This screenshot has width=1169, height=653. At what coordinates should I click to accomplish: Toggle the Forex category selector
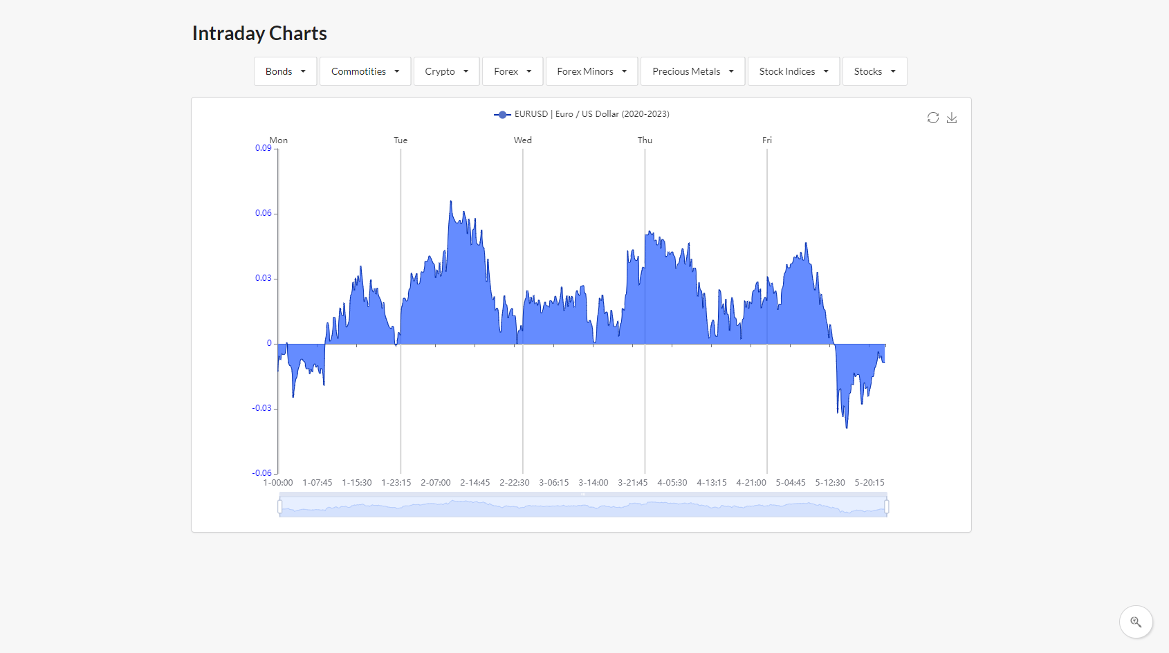(512, 71)
